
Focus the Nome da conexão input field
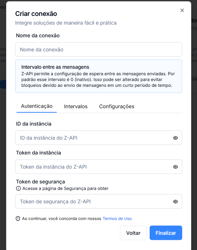coord(99,50)
